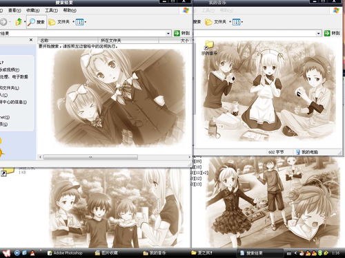Image resolution: width=345 pixels, height=258 pixels.
Task: Click the green Up folder icon
Action: [x=19, y=22]
